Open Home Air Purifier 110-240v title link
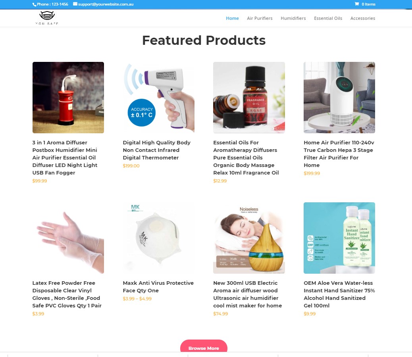 [339, 154]
